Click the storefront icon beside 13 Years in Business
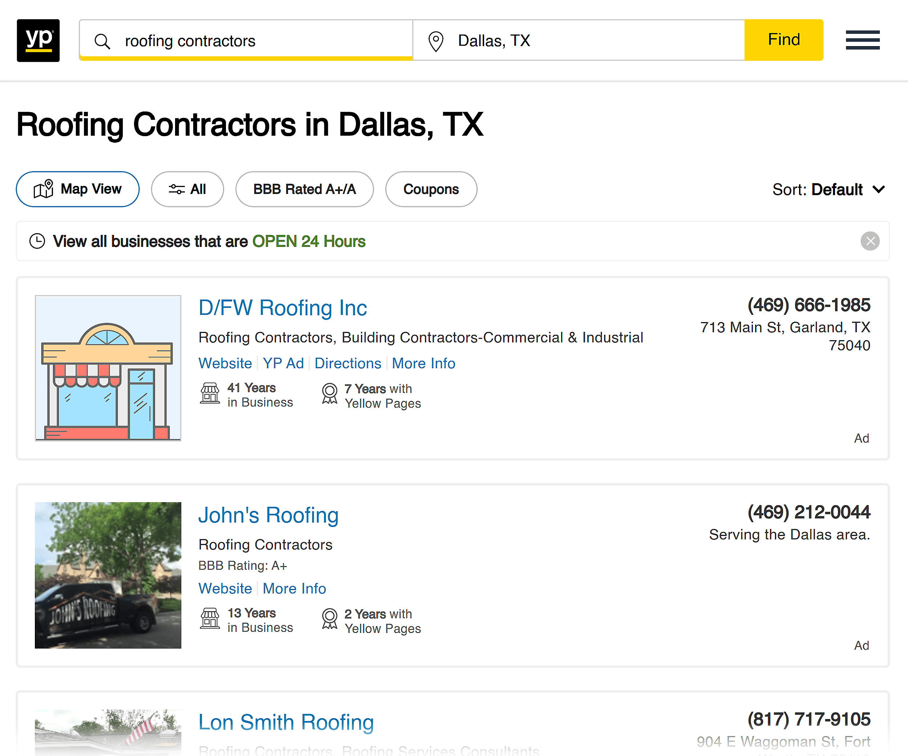908x756 pixels. tap(210, 619)
